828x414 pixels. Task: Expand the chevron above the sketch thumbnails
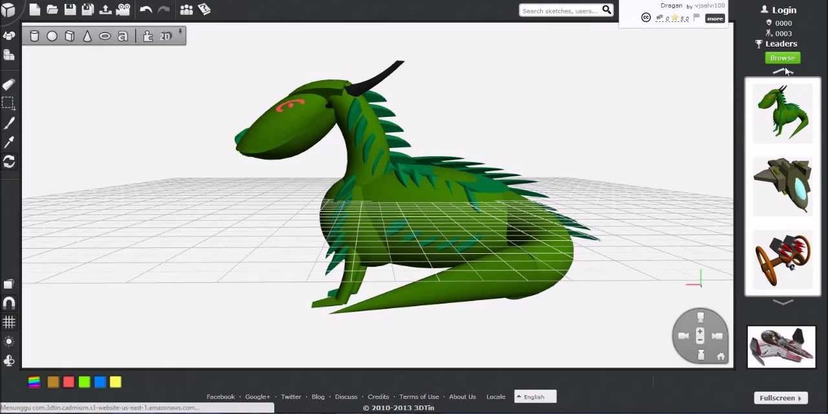click(x=783, y=71)
